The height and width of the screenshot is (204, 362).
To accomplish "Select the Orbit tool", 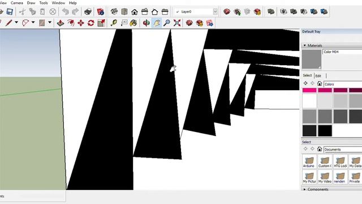I will click(x=146, y=23).
